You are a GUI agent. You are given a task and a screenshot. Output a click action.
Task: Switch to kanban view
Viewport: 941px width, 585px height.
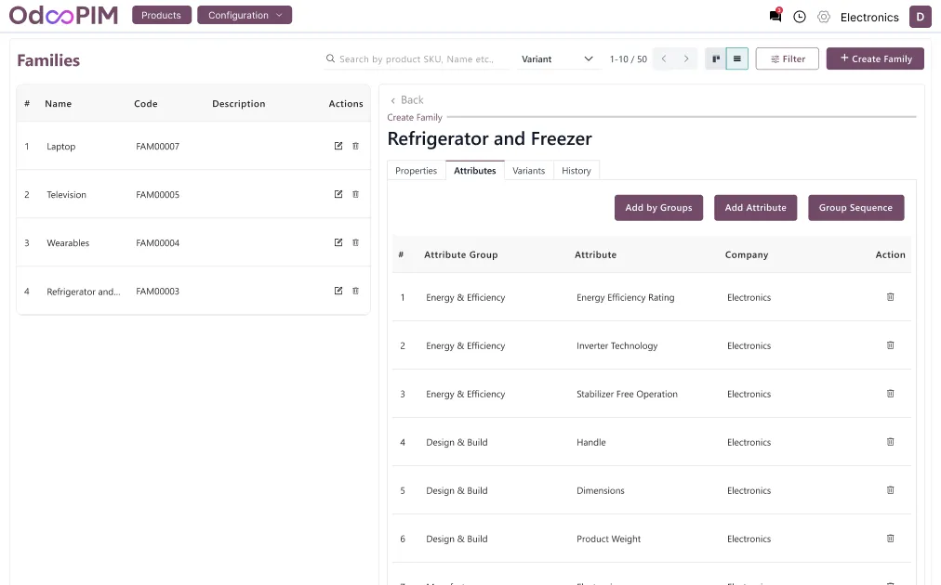[x=716, y=58]
